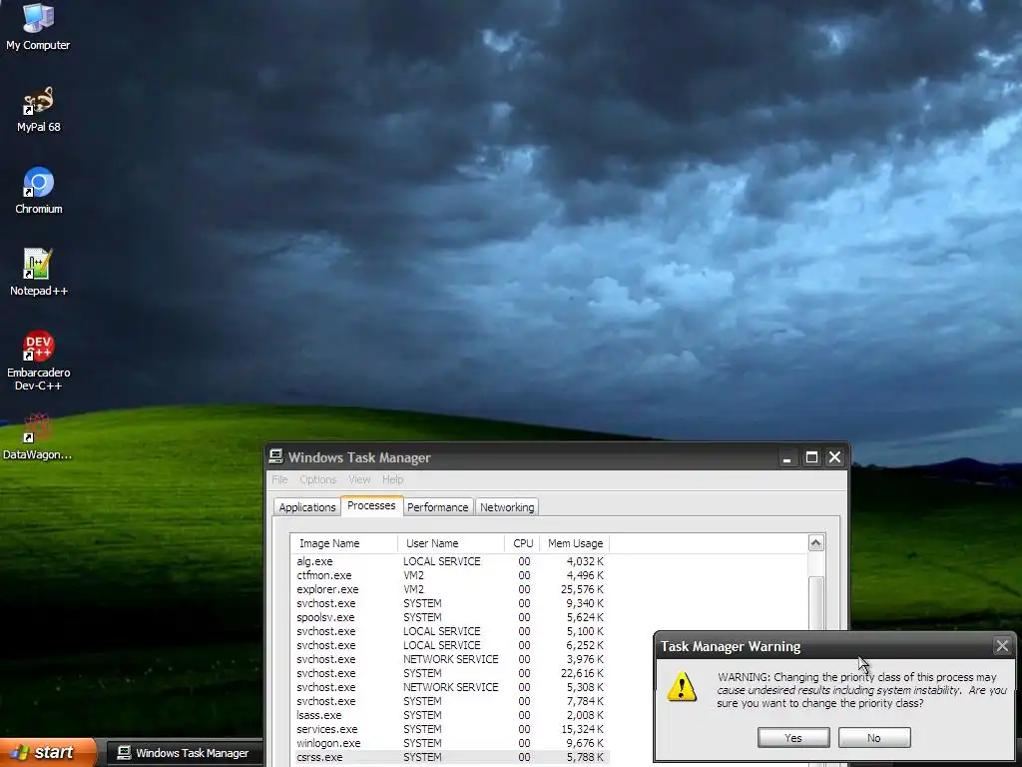Open the My Computer desktop icon

[x=38, y=27]
